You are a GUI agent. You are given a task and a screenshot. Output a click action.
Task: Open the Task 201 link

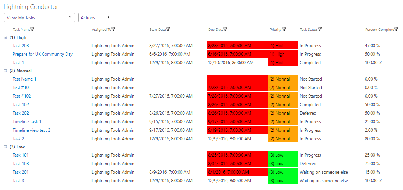(x=21, y=172)
